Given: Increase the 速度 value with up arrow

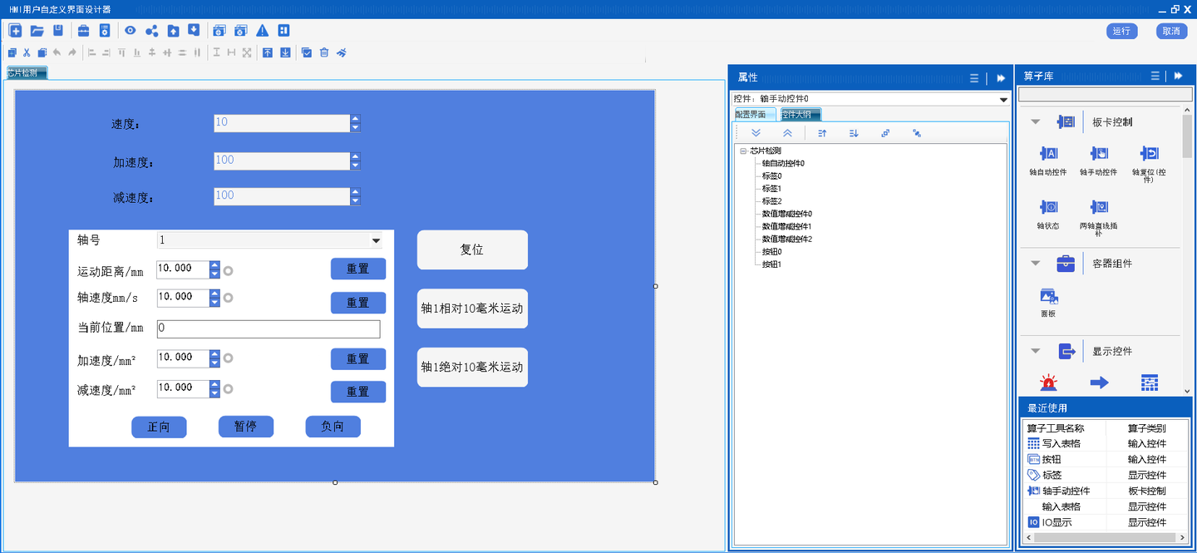Looking at the screenshot, I should [356, 119].
